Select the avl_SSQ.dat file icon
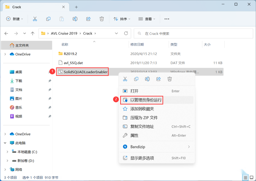 (x=60, y=63)
